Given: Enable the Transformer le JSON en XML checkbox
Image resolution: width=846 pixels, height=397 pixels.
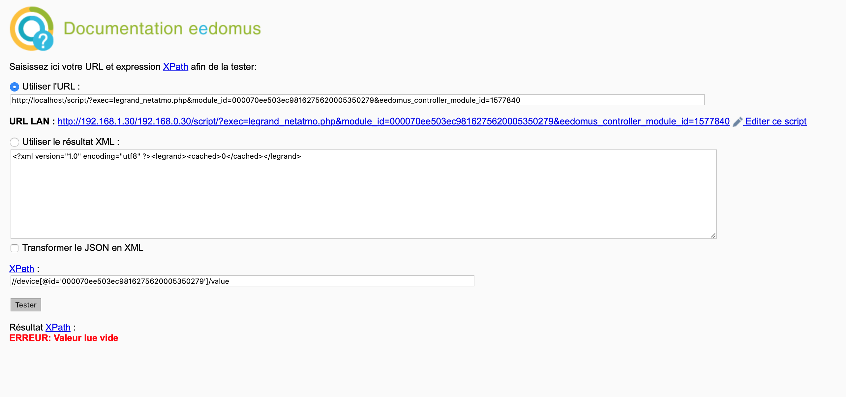Looking at the screenshot, I should [15, 248].
